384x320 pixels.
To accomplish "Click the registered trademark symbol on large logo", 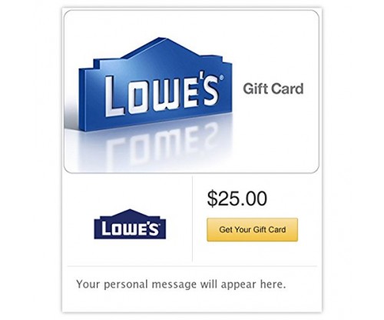I will (x=222, y=77).
